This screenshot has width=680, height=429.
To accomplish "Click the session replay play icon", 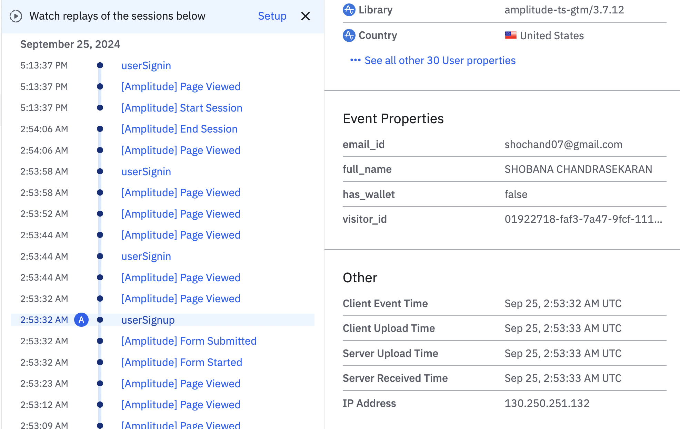I will tap(16, 16).
